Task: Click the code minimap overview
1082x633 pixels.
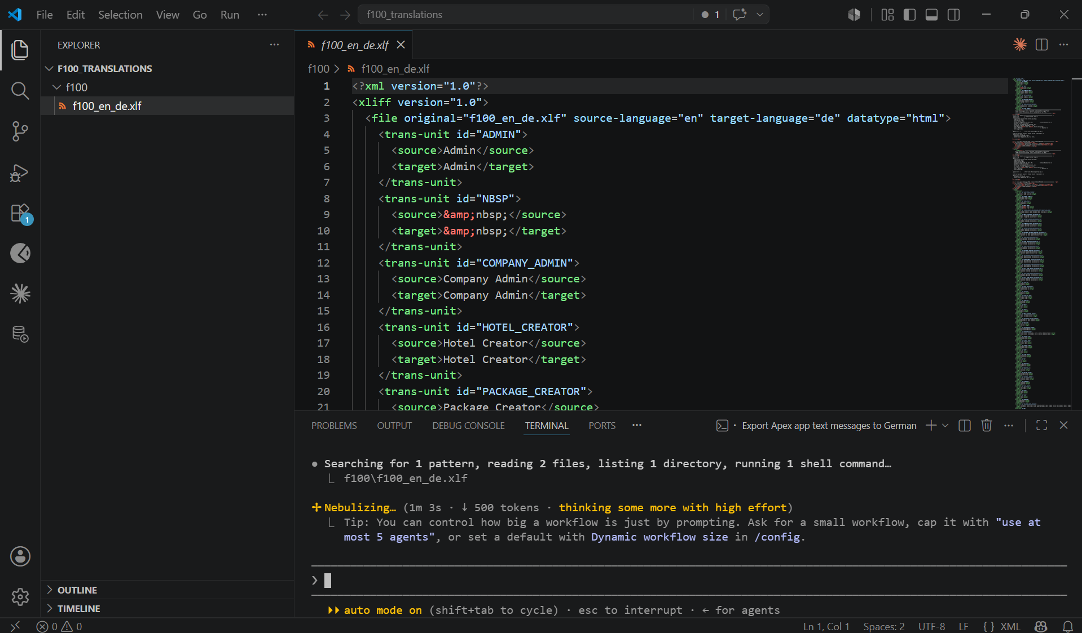Action: 1041,244
